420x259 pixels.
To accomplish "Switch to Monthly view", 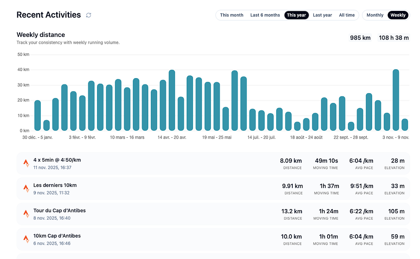I will (375, 15).
